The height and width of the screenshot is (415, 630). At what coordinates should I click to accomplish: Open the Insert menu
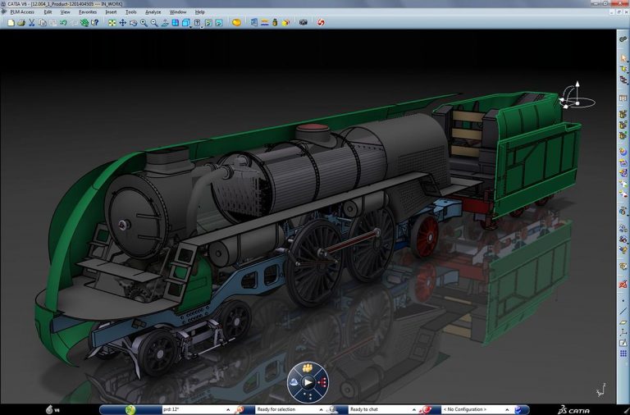(111, 12)
